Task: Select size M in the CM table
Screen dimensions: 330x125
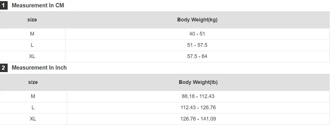Action: [32, 34]
